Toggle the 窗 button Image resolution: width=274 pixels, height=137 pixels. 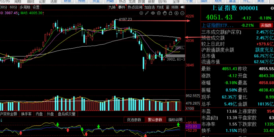pos(168,7)
